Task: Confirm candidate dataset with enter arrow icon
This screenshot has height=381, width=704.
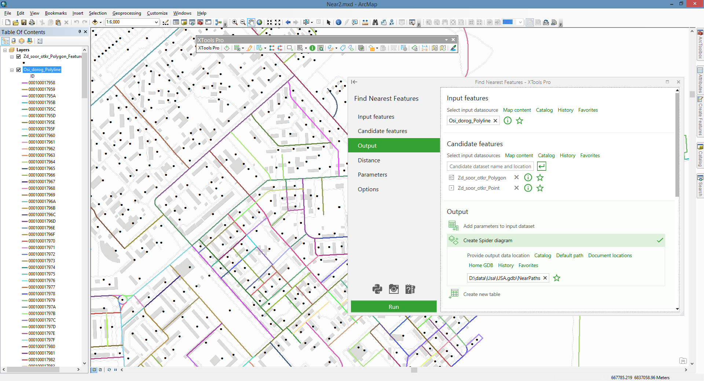Action: coord(542,166)
